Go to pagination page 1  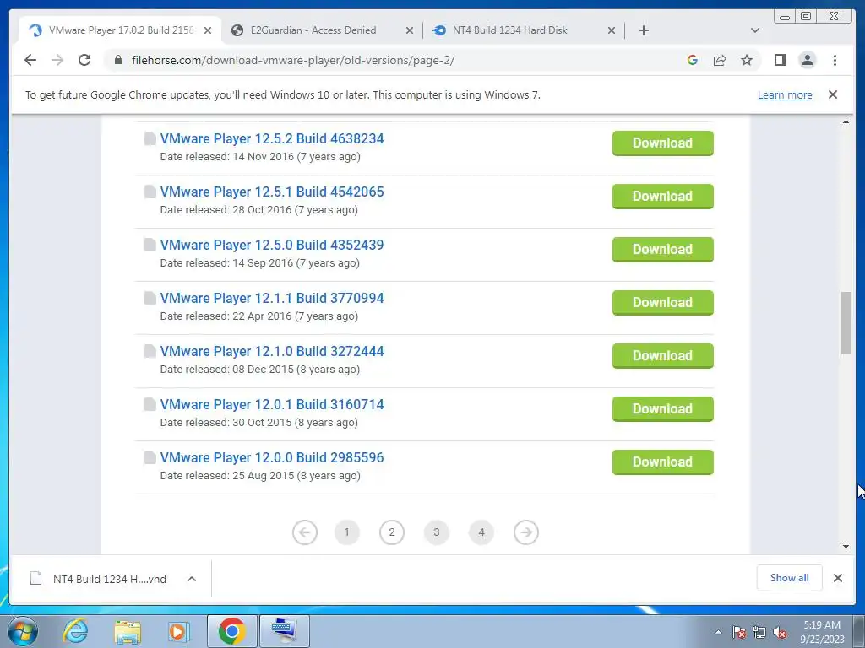(346, 532)
